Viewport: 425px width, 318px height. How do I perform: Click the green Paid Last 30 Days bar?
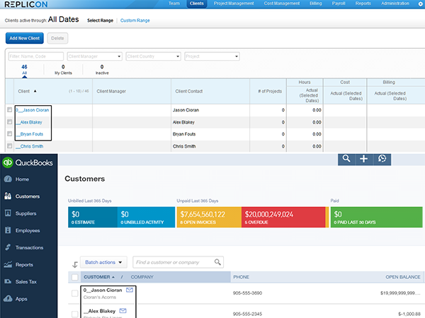point(377,217)
